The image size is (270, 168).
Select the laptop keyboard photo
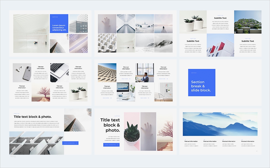tap(59, 73)
